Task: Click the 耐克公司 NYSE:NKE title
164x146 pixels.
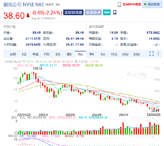Action: 24,4
